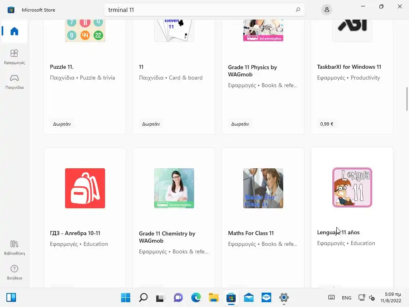Open the red backpack ГДЗ app icon
Viewport: 409px width, 307px height.
click(85, 188)
